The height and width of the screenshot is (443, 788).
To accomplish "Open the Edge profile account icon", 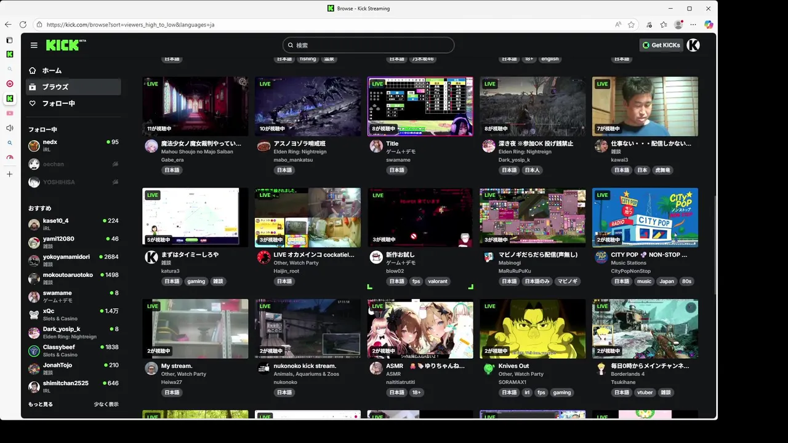I will pos(678,25).
